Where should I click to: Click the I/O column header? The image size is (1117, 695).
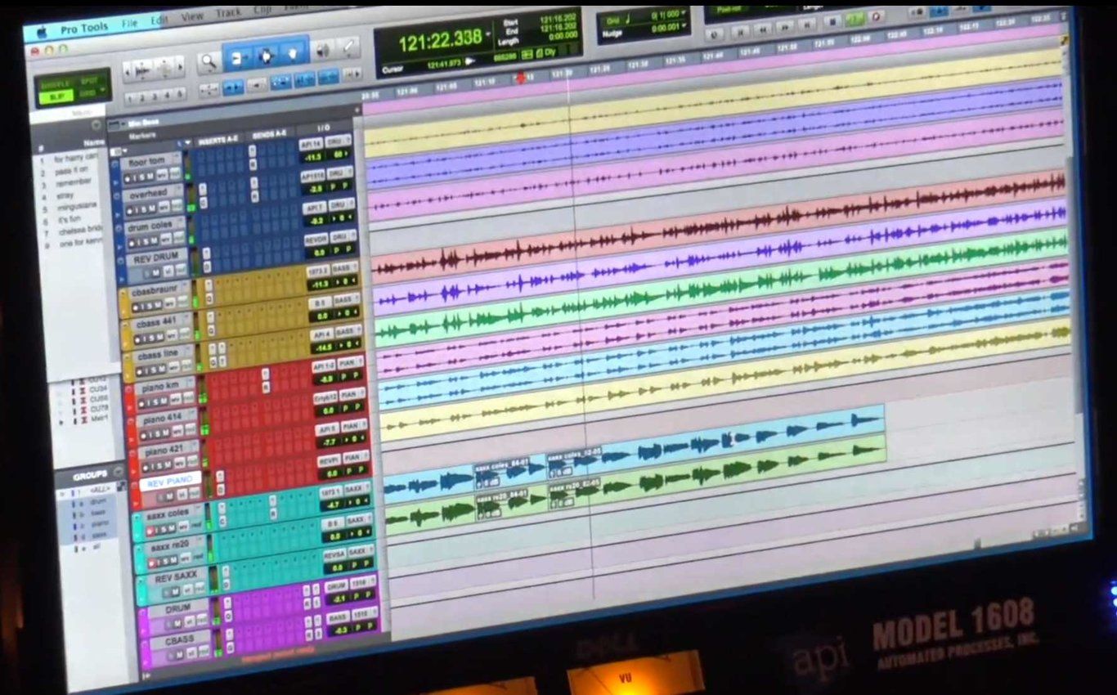pyautogui.click(x=323, y=128)
